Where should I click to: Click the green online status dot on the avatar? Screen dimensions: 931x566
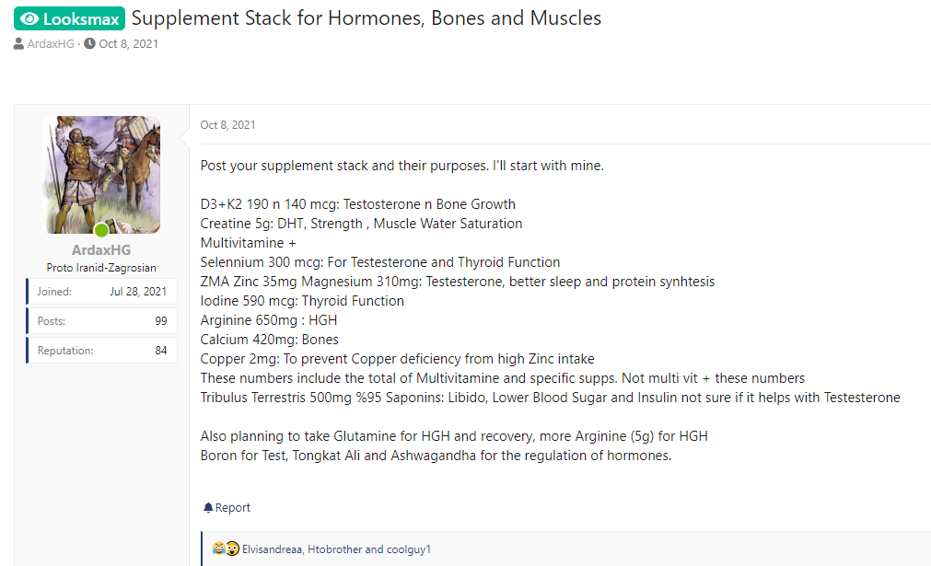(x=101, y=230)
